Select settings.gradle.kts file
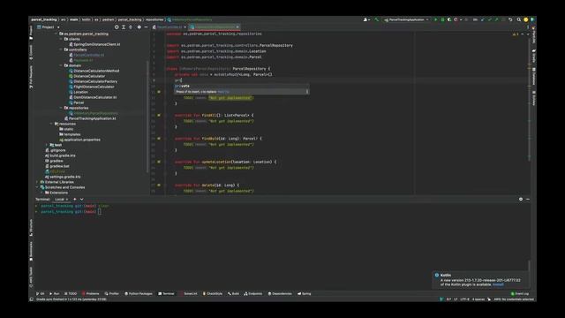The height and width of the screenshot is (318, 565). pyautogui.click(x=63, y=177)
